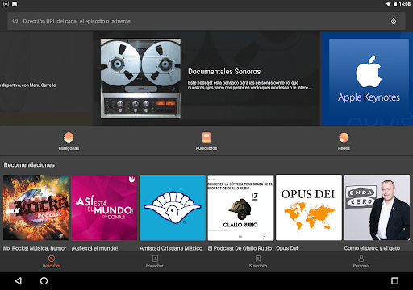Screen dimensions: 413x290
Task: Open Amistad Cristiana México cover
Action: [173, 208]
